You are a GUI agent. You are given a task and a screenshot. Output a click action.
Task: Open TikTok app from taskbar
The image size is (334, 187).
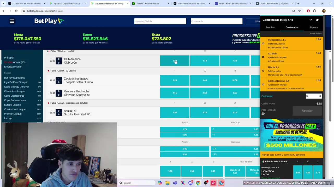tap(213, 183)
